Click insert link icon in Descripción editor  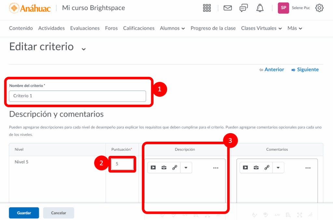coord(175,168)
